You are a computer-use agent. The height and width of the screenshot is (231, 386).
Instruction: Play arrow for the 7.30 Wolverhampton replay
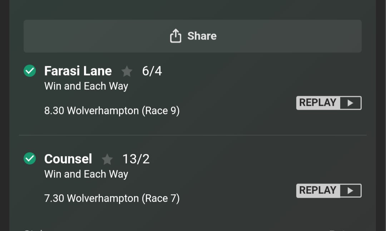(350, 190)
